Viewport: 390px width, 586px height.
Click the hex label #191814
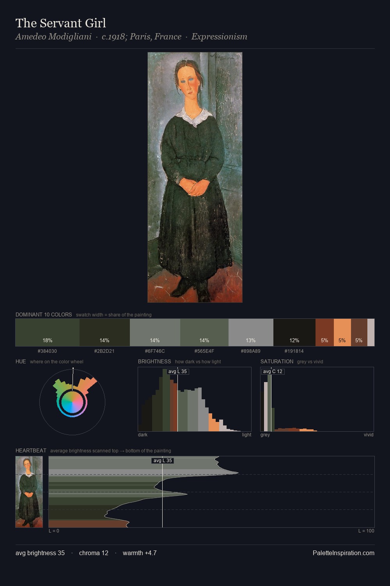point(294,351)
